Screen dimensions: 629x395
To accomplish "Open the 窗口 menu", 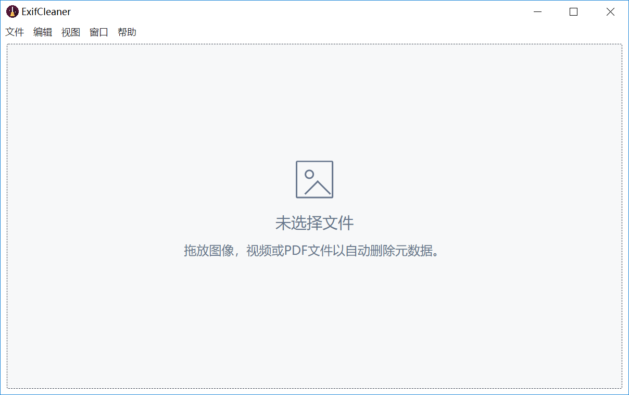I will [x=99, y=32].
